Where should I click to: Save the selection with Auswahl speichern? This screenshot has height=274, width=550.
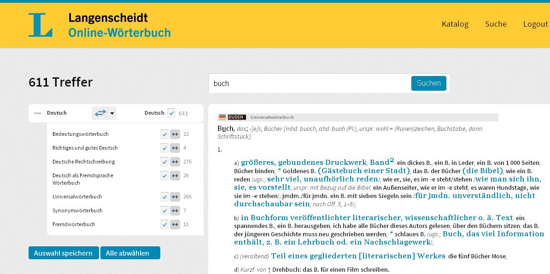(63, 253)
